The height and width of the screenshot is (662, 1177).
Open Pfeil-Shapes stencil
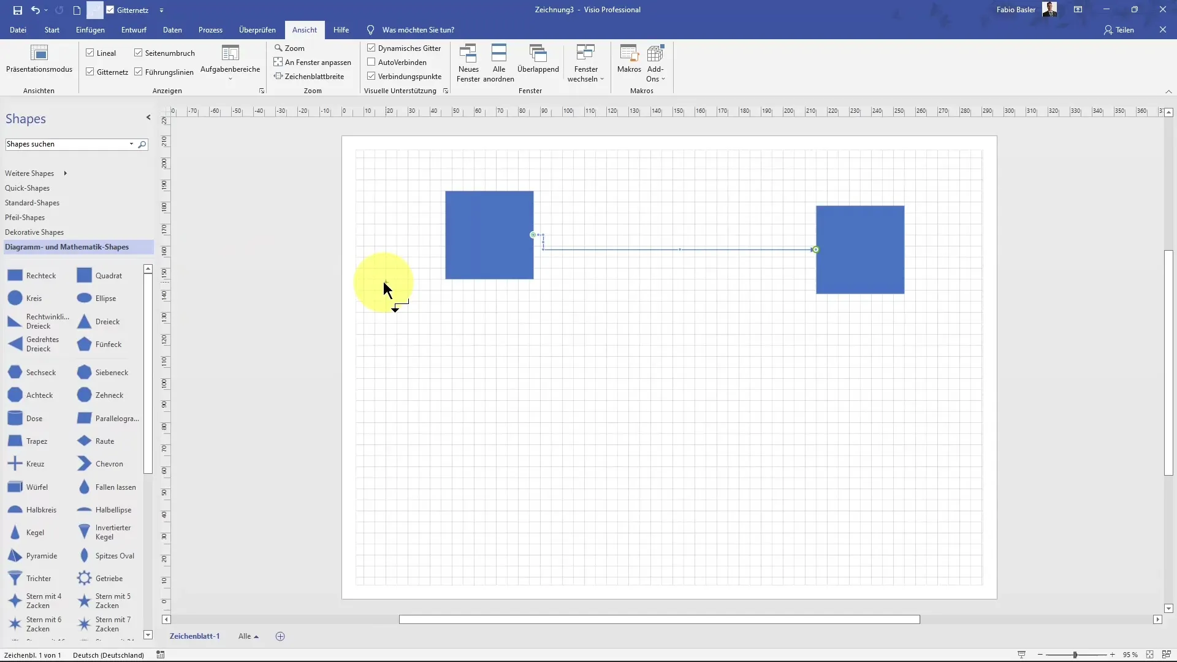(25, 218)
